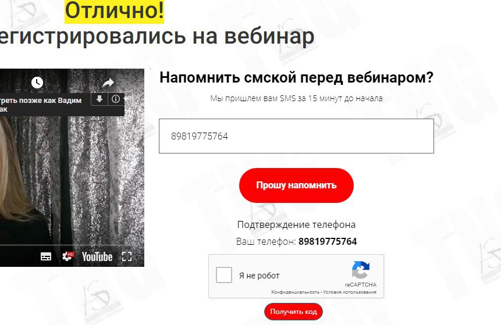The height and width of the screenshot is (325, 501).
Task: Check the 'Я не робот' checkbox
Action: tap(223, 275)
